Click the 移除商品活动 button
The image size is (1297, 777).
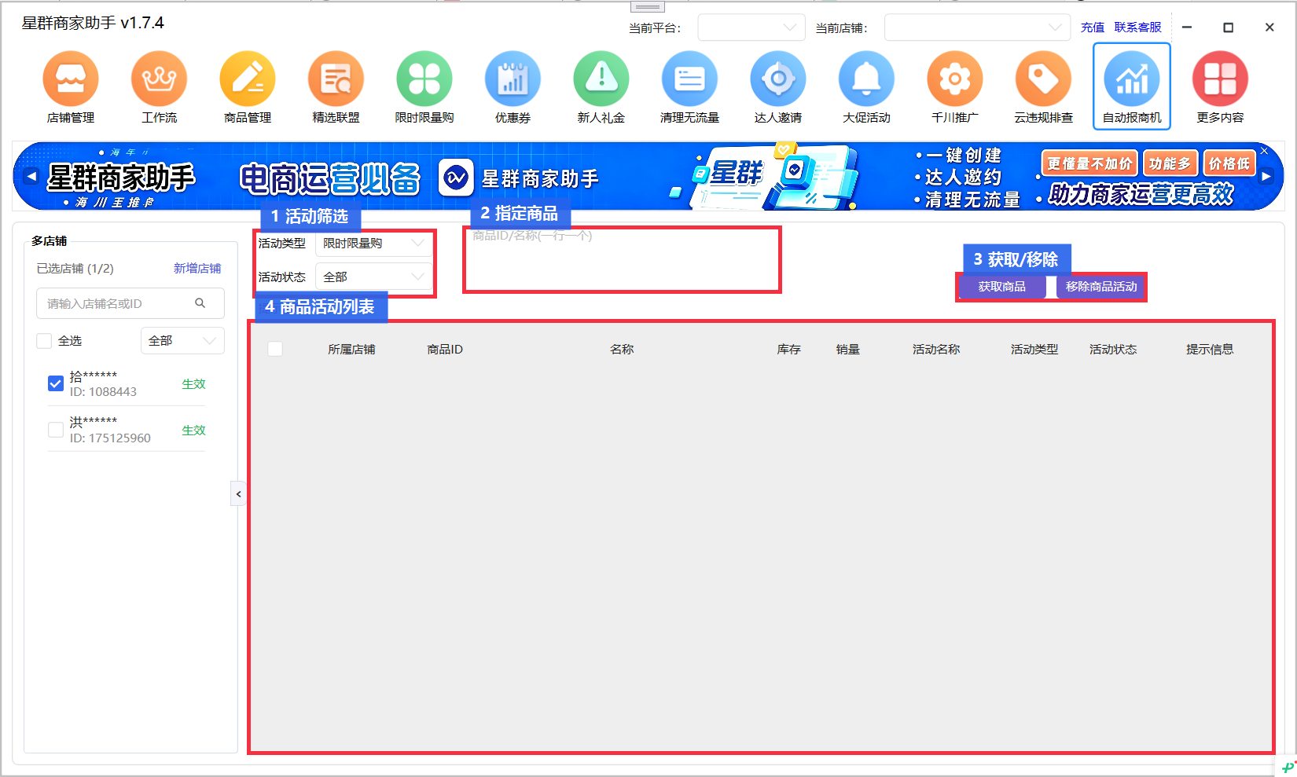(x=1101, y=287)
